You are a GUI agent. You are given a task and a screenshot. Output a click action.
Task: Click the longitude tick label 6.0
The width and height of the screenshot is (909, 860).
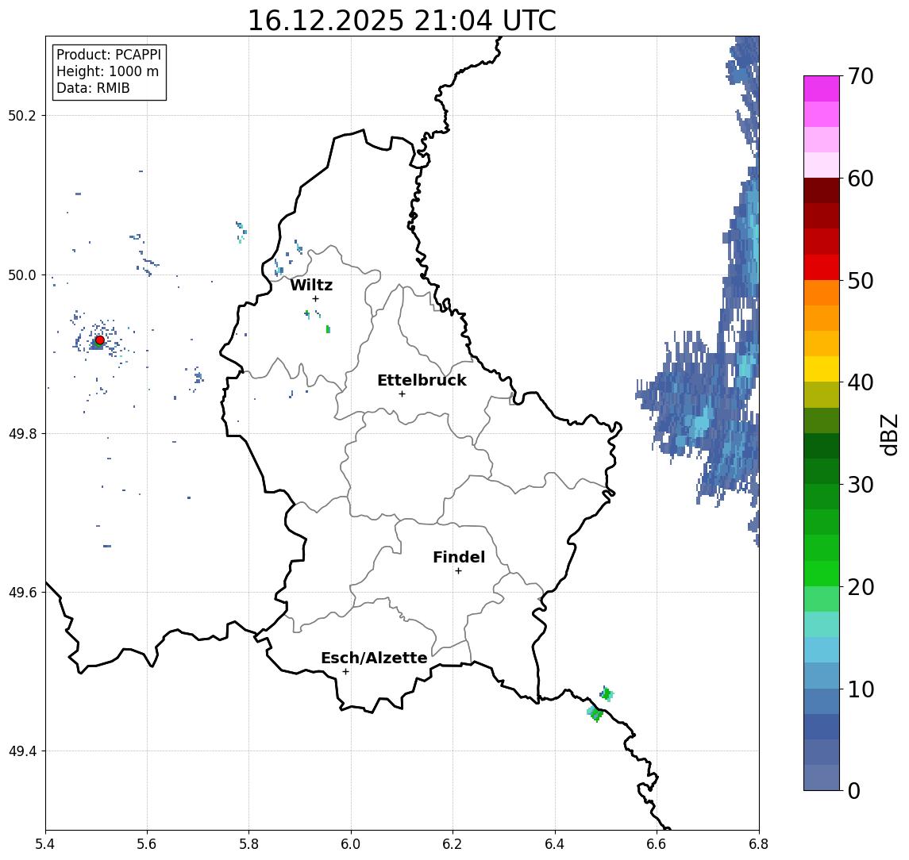[351, 844]
